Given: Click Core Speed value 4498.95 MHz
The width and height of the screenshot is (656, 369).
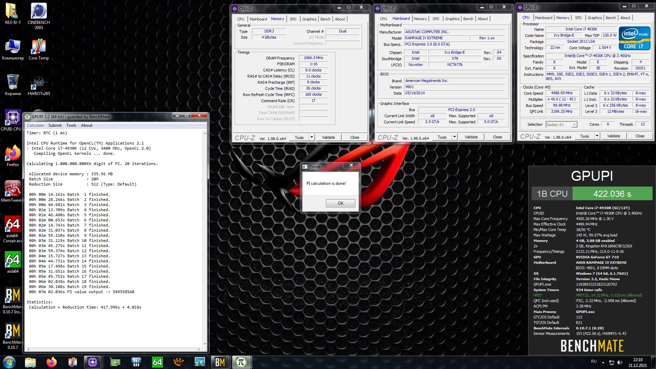Looking at the screenshot, I should pyautogui.click(x=561, y=93).
